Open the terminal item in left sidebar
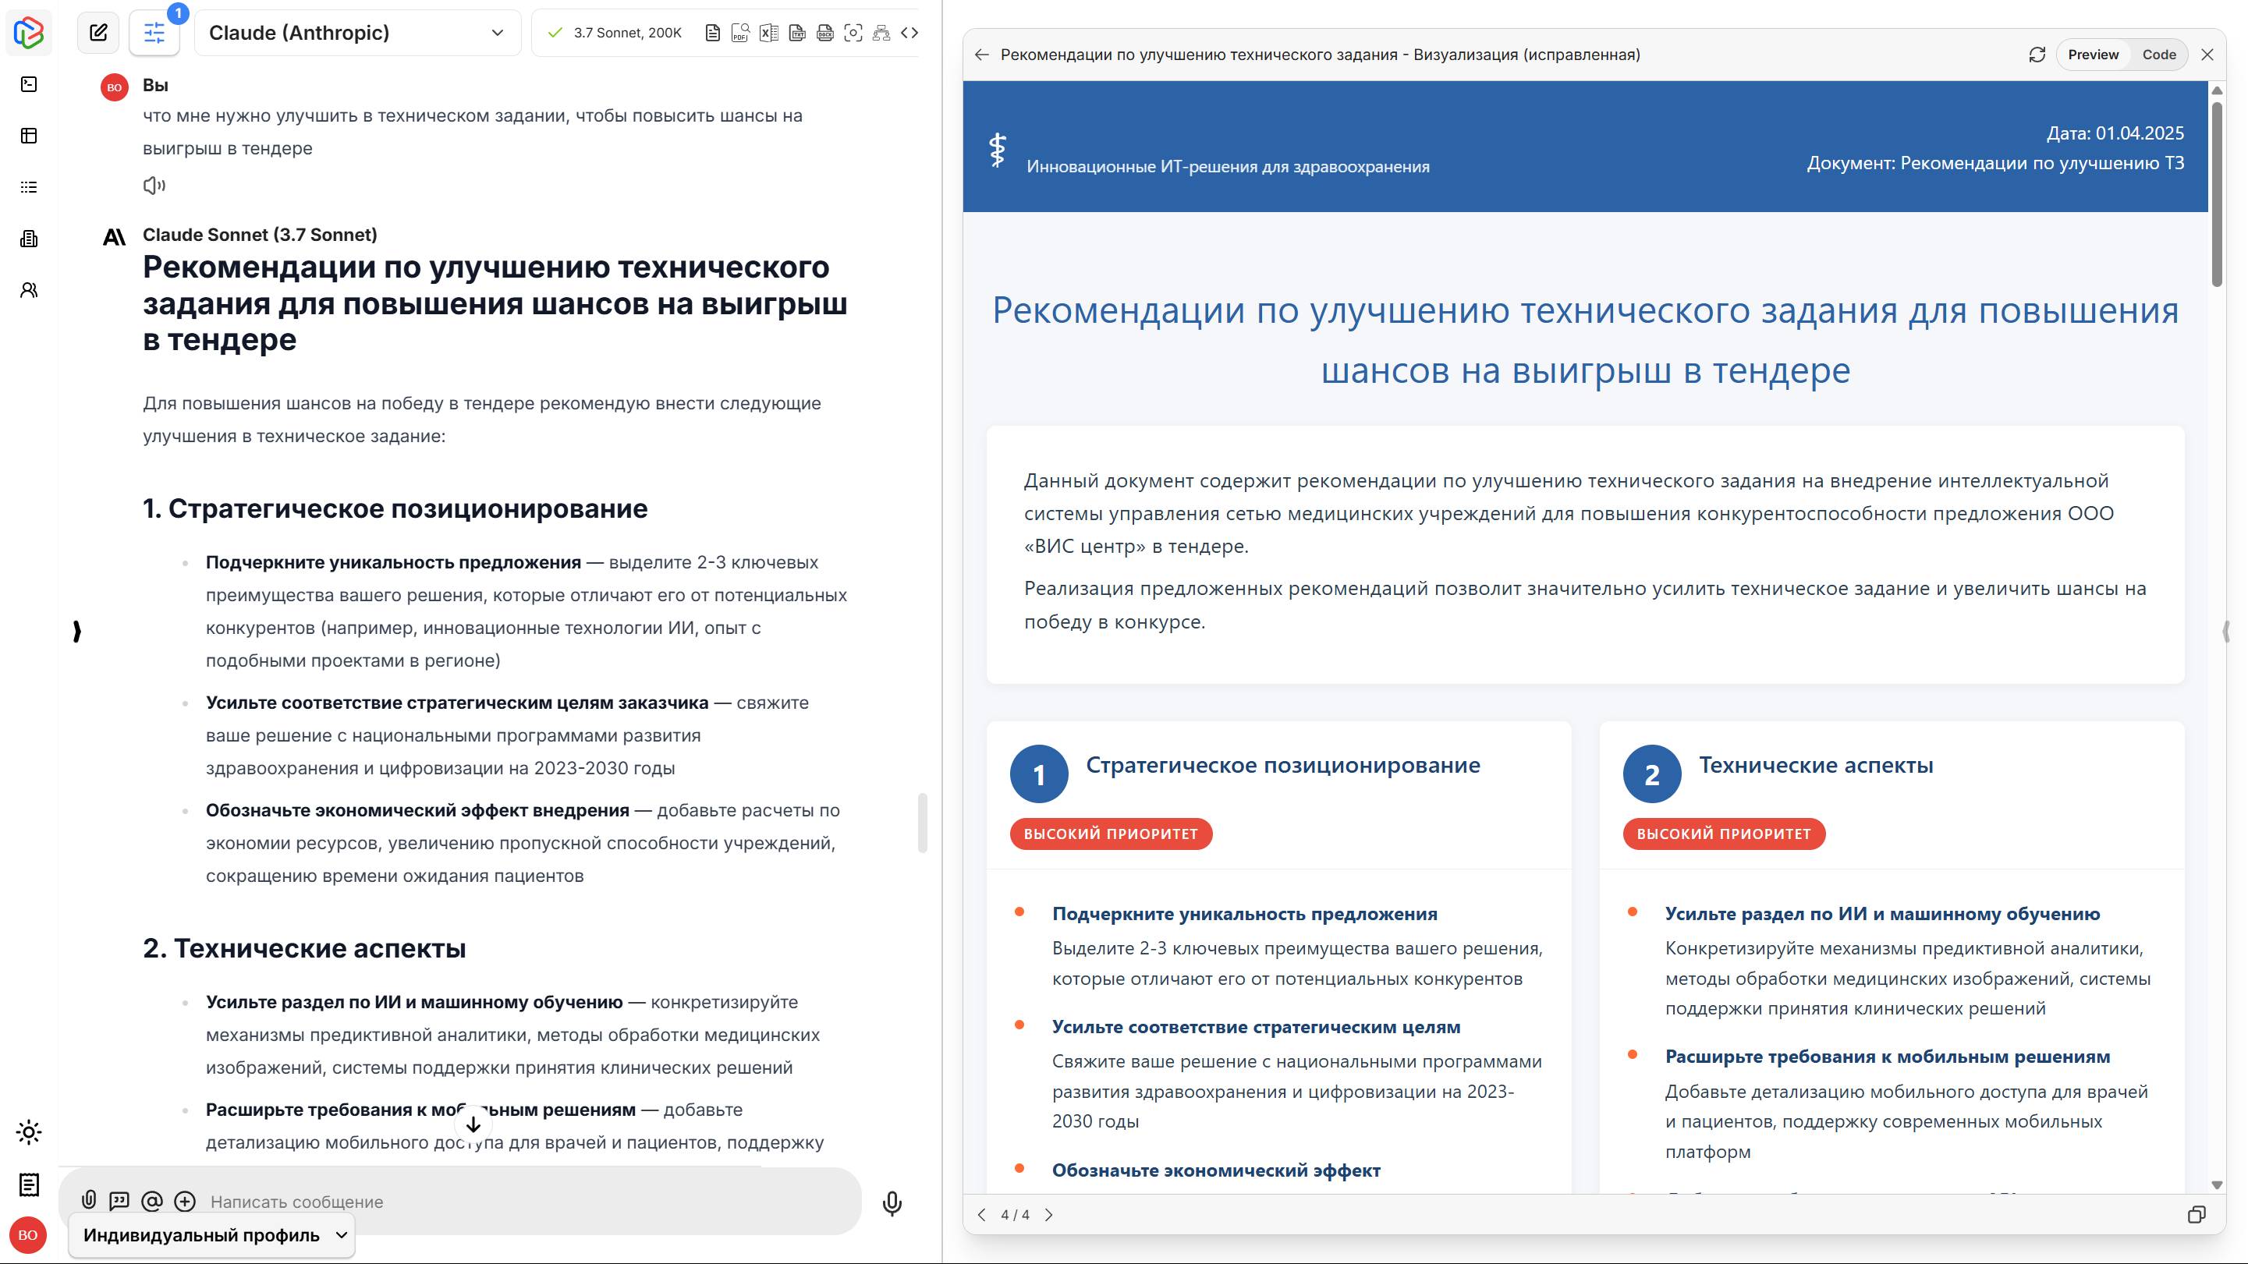Screen dimensions: 2248x1264 [x=29, y=83]
